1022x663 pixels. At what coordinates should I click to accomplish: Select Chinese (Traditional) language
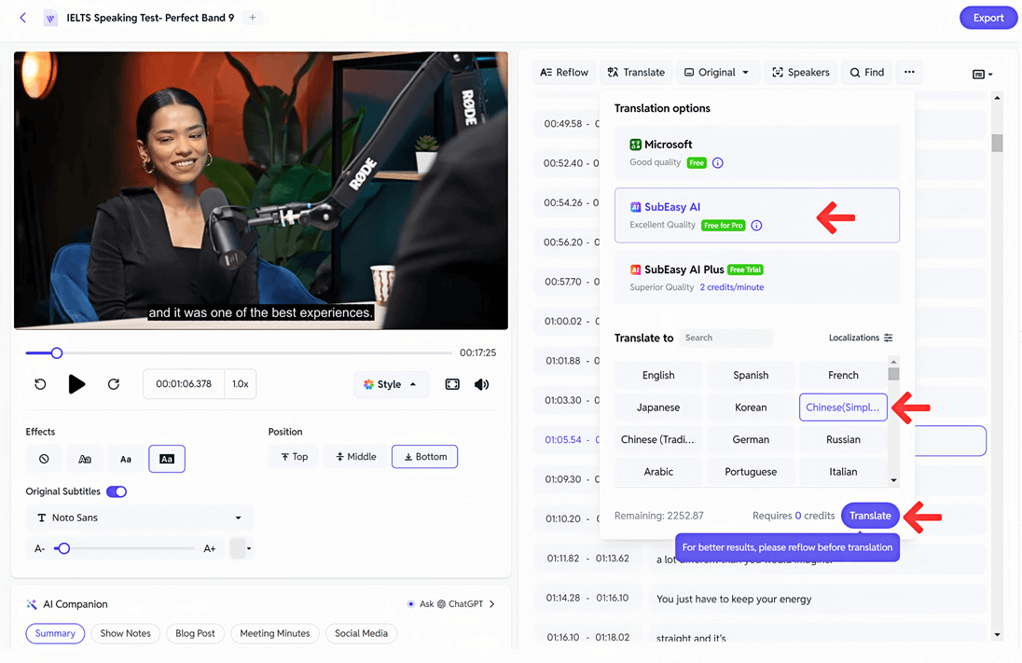pyautogui.click(x=658, y=439)
